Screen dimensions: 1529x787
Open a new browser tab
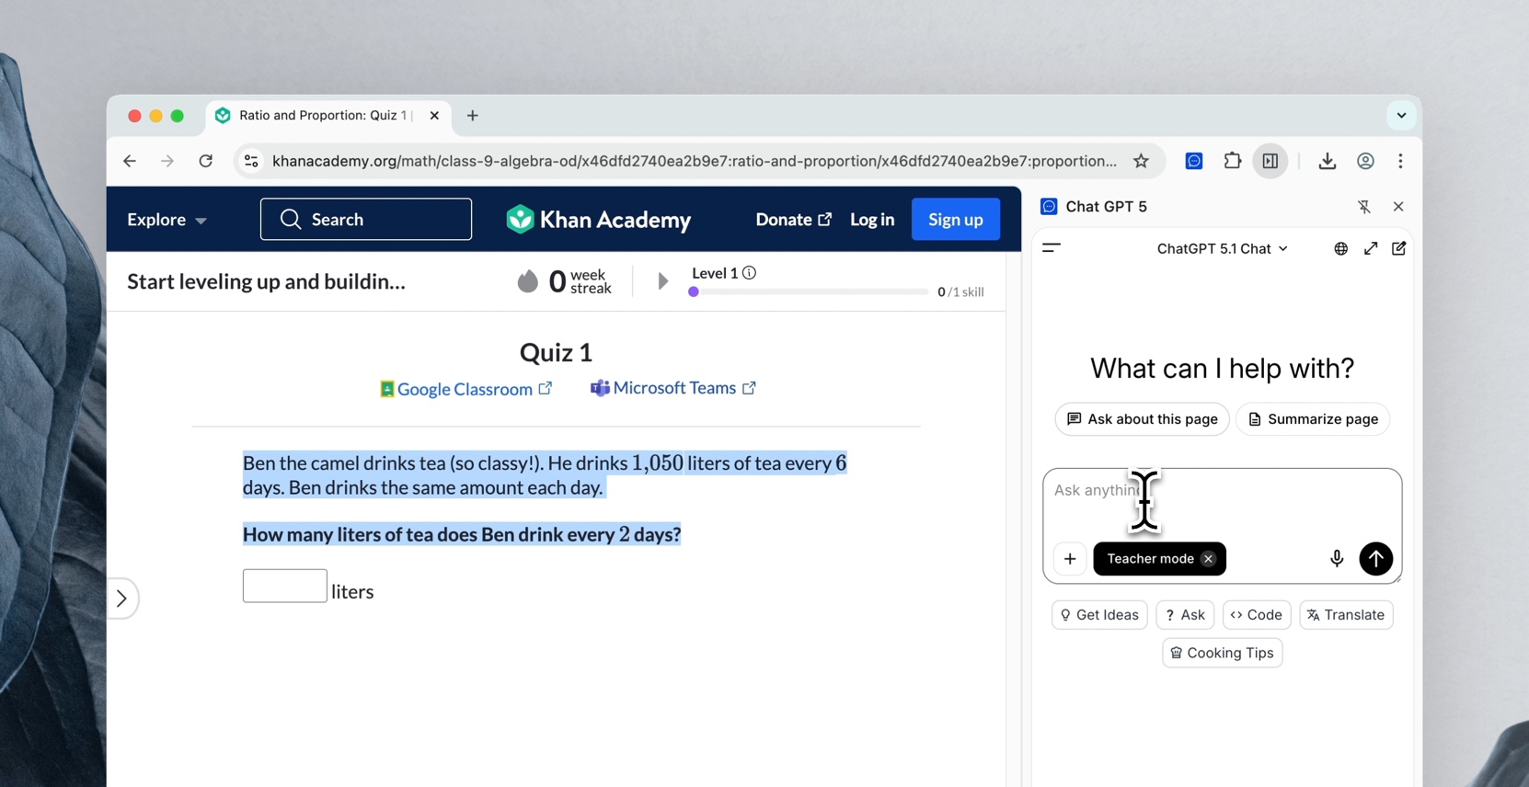(473, 116)
